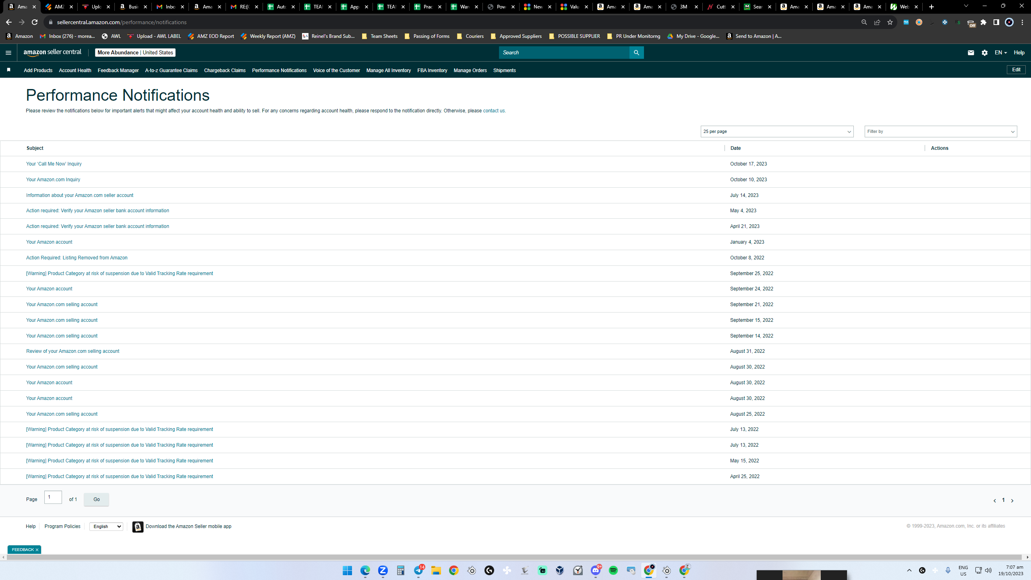This screenshot has height=580, width=1031.
Task: Bookmark this page with the star icon
Action: click(x=890, y=22)
